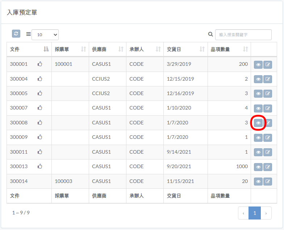The width and height of the screenshot is (284, 230).
Task: Click supplier CCIUS2 in row 300004
Action: pos(101,79)
